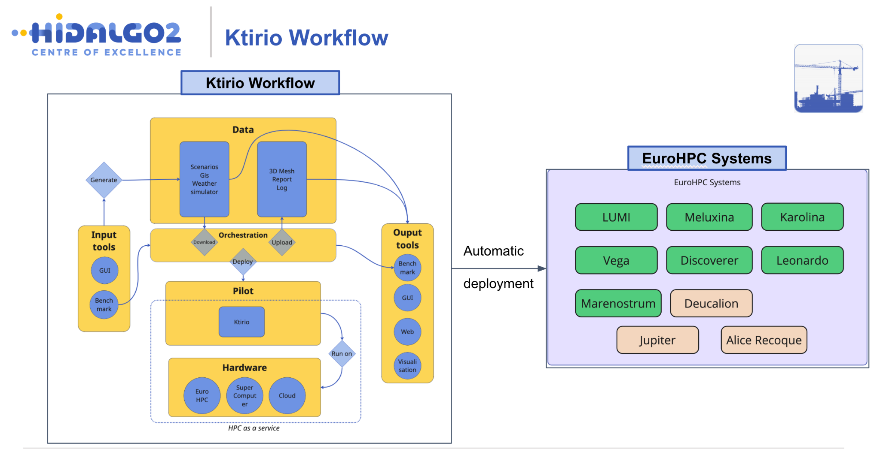Click the Deucalion system box
880x449 pixels.
pyautogui.click(x=711, y=304)
